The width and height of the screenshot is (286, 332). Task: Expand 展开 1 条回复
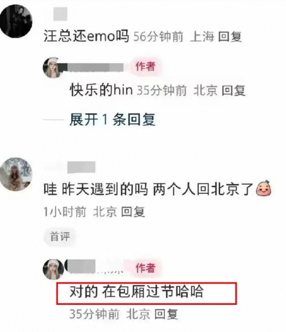112,120
